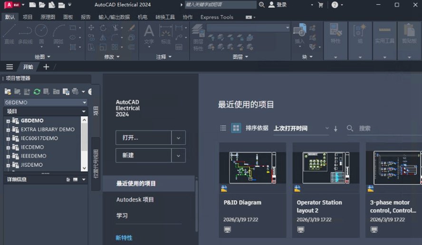The image size is (422, 245).
Task: Select the Move tool in Modify panel
Action: 91,28
